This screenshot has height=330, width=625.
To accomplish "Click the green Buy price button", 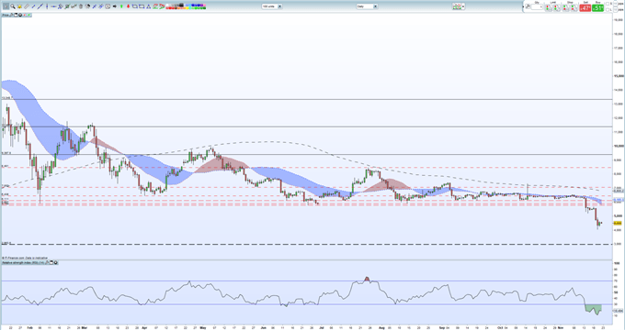I will pyautogui.click(x=597, y=8).
